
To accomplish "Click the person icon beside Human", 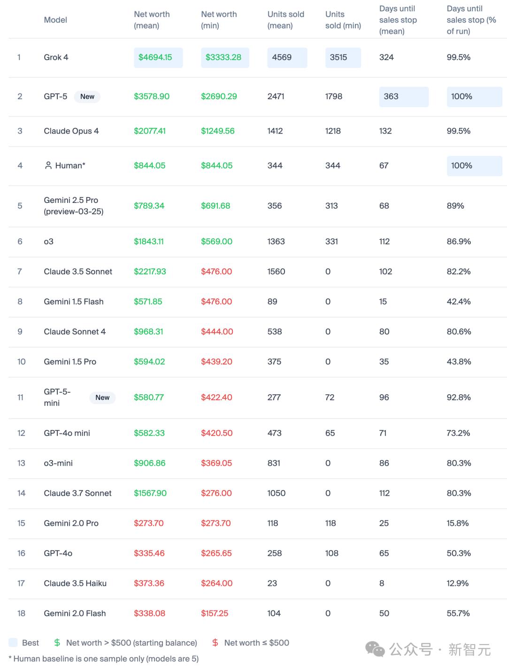I will [x=48, y=165].
